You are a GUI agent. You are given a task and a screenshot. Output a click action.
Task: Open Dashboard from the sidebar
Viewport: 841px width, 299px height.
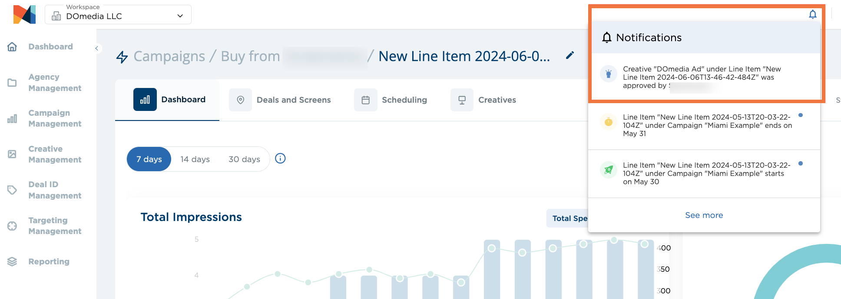coord(50,47)
